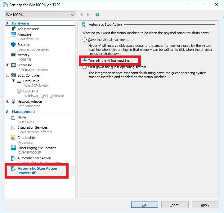
Task: Collapse the Management section chevron
Action: click(x=7, y=112)
